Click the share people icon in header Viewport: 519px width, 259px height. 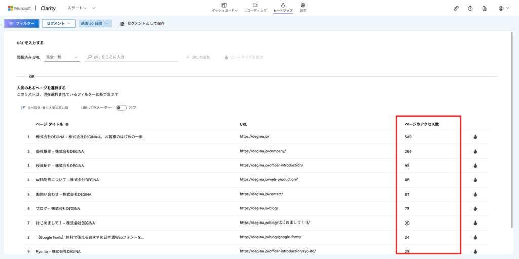[x=456, y=8]
